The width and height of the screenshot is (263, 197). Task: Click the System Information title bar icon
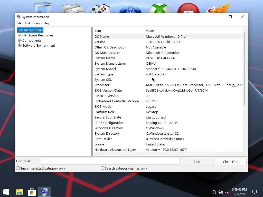tap(19, 17)
